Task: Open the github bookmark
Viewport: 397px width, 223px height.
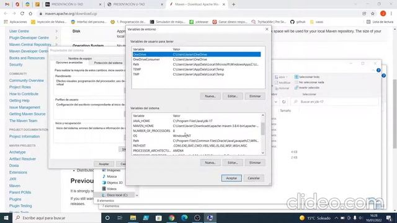Action: [x=298, y=22]
